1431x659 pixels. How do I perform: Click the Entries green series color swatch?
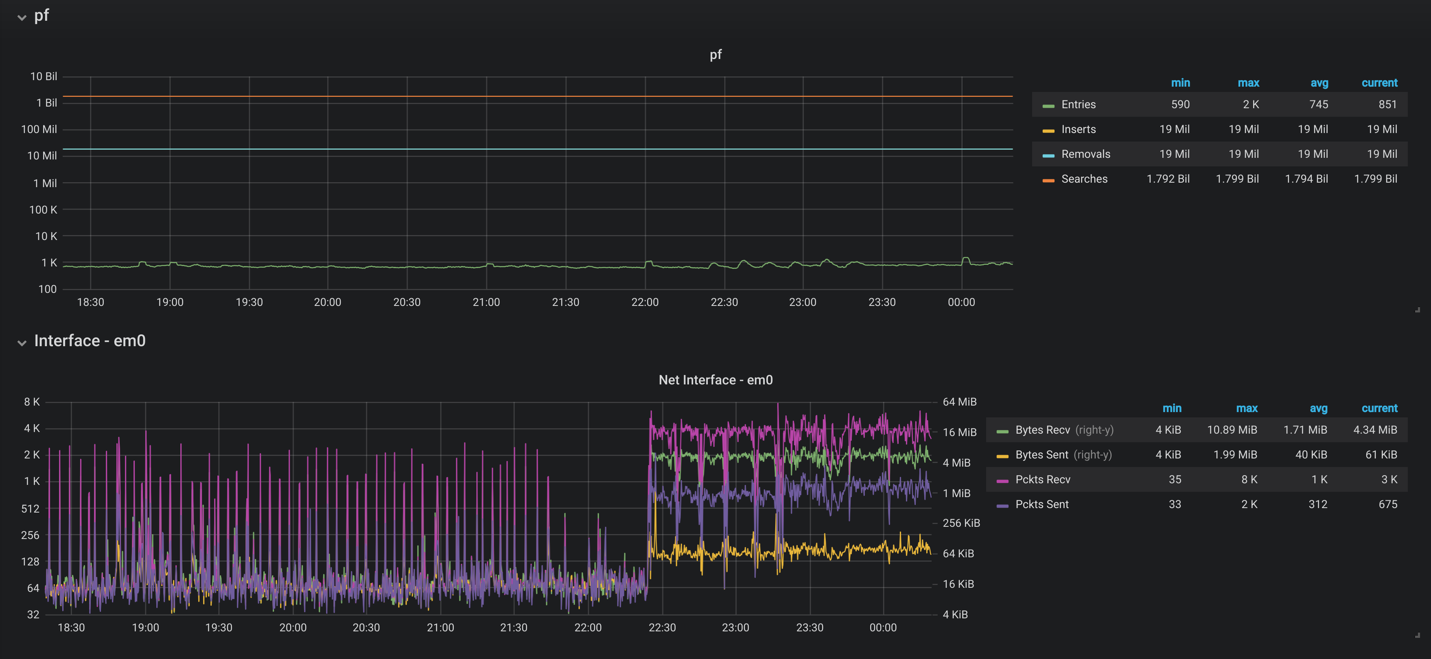click(1048, 105)
